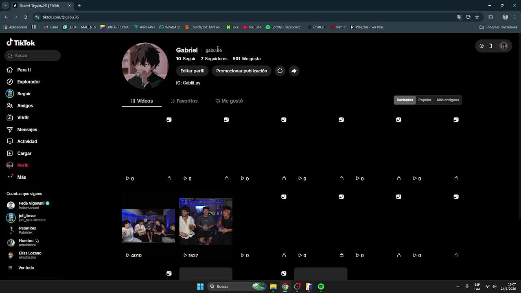Show hidden system tray icons

458,286
